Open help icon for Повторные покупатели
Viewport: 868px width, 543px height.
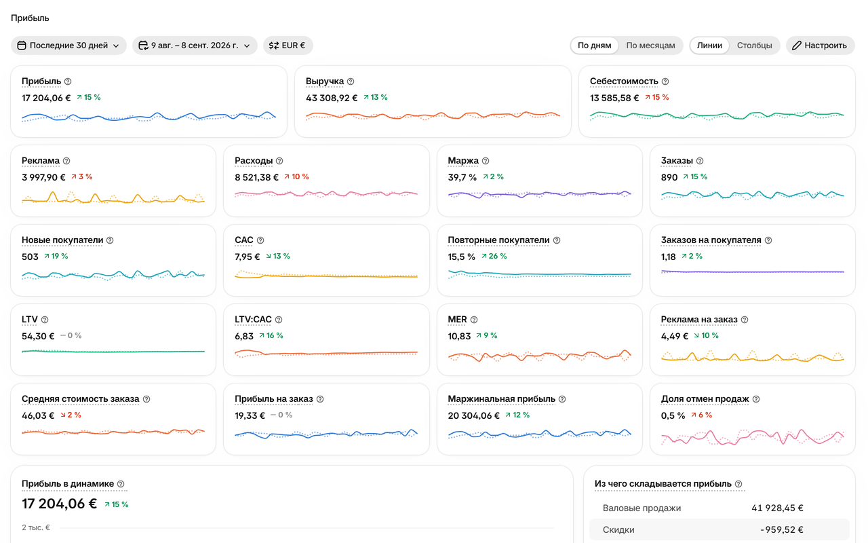coord(557,240)
